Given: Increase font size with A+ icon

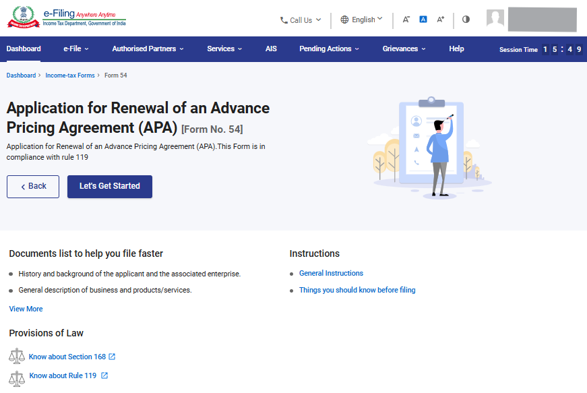Looking at the screenshot, I should click(441, 20).
